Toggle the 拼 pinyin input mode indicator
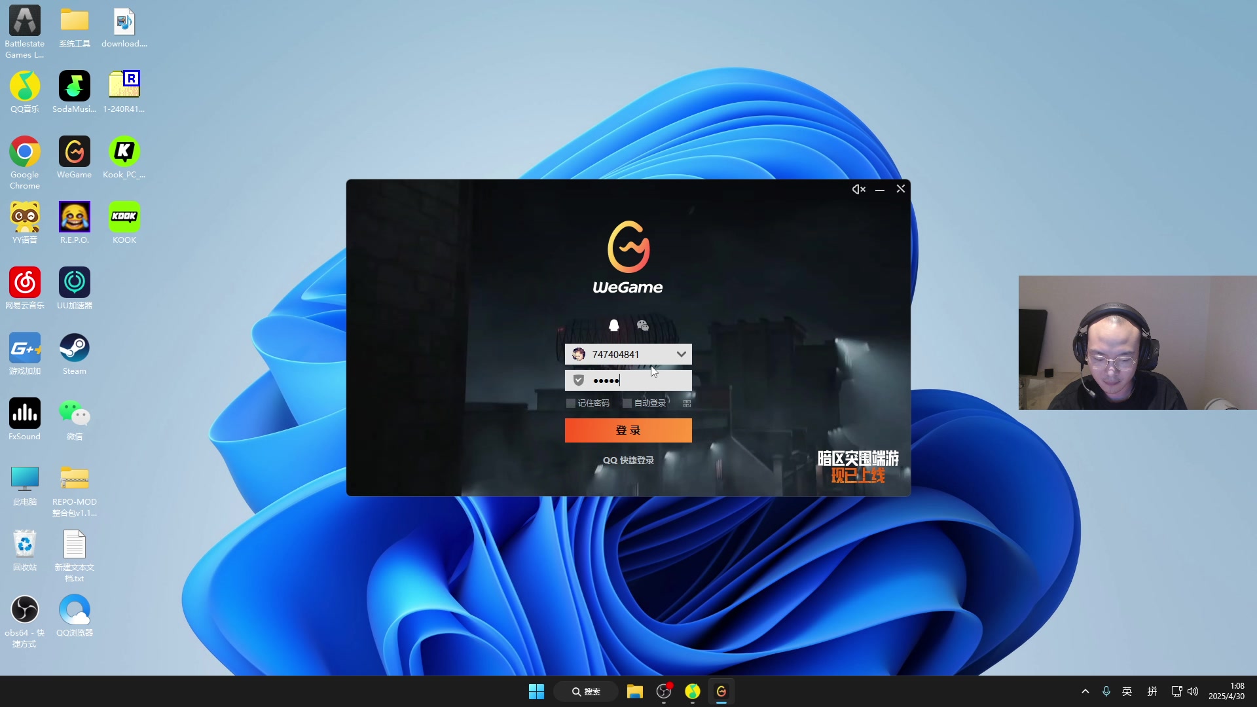Viewport: 1257px width, 707px height. point(1152,691)
